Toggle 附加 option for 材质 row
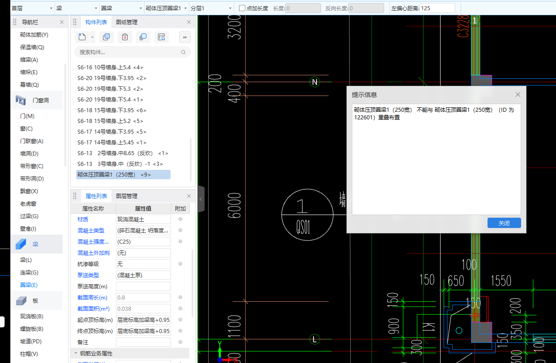 pyautogui.click(x=180, y=219)
